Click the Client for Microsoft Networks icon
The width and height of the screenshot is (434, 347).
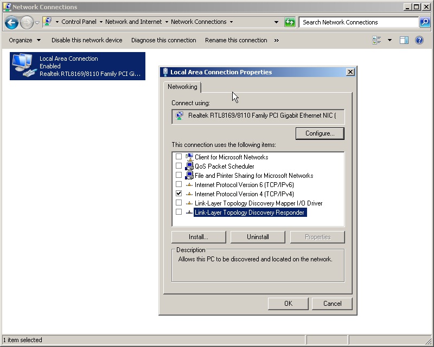click(189, 157)
